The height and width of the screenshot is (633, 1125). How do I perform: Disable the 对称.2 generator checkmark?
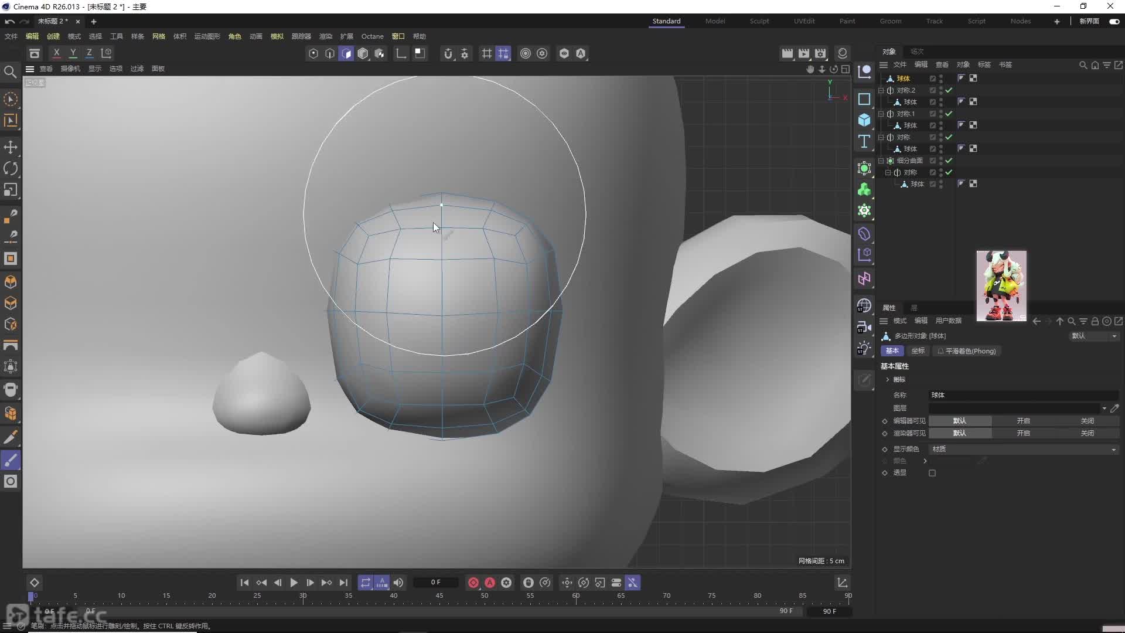[x=949, y=90]
